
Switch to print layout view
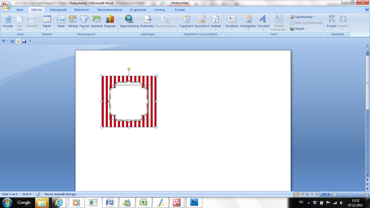(x=297, y=194)
